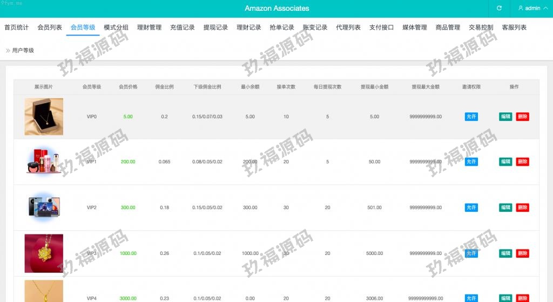Click the VIP2 electronics display image
The width and height of the screenshot is (553, 302).
click(44, 207)
